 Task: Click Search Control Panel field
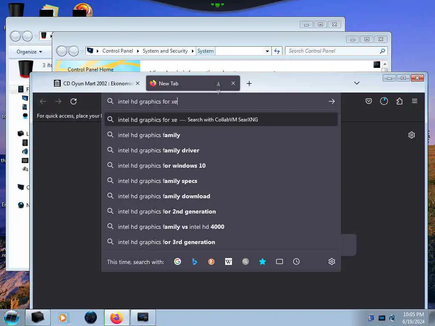(x=333, y=51)
